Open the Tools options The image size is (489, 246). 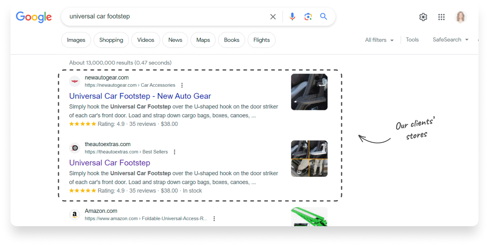click(412, 40)
